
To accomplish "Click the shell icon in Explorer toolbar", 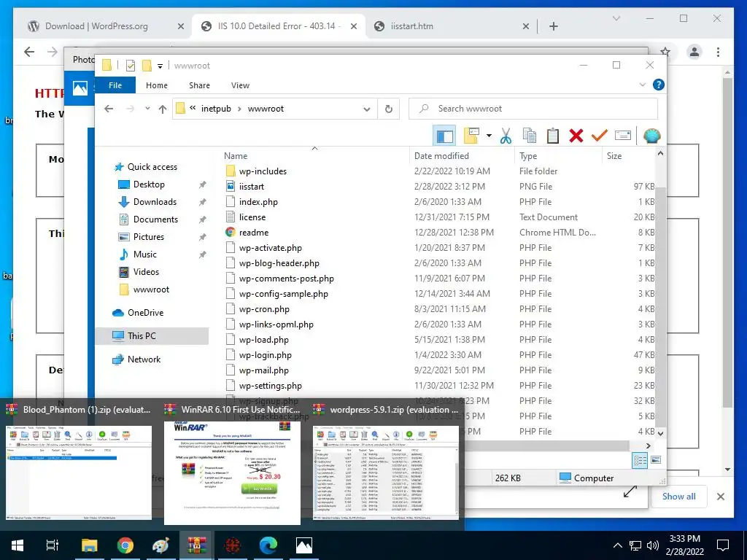I will (x=651, y=136).
